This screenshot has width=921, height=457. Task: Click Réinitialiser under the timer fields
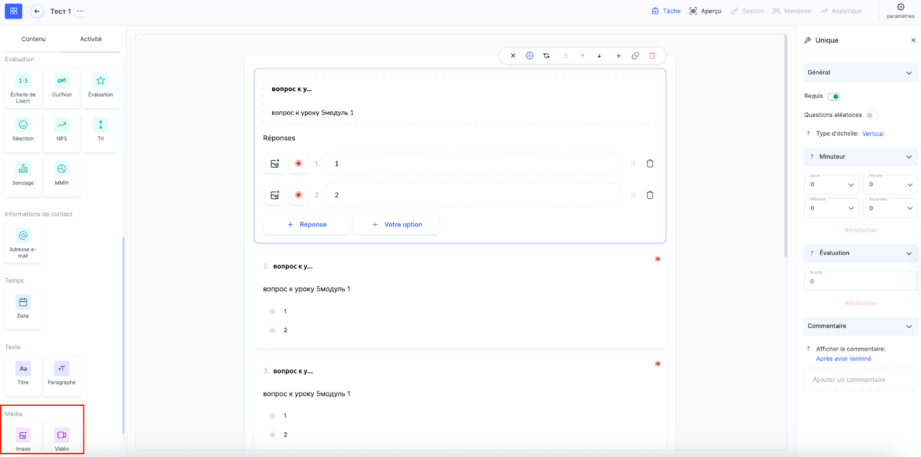tap(861, 231)
